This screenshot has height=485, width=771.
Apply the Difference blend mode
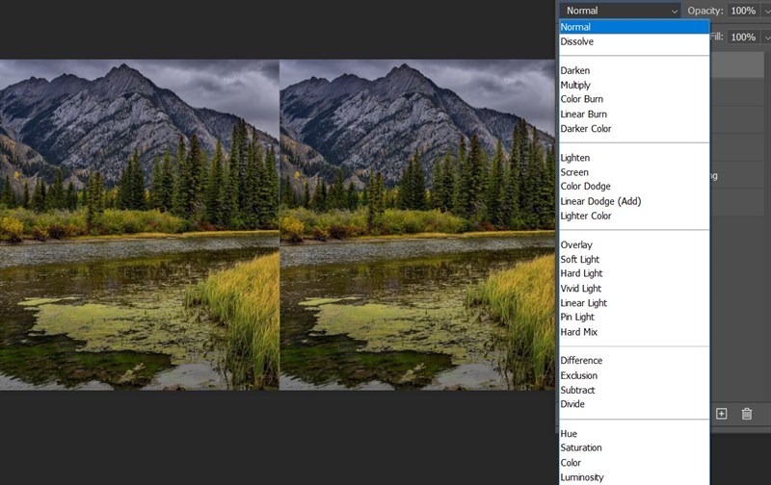581,361
